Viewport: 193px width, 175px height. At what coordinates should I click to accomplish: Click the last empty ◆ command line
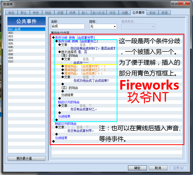pos(53,141)
